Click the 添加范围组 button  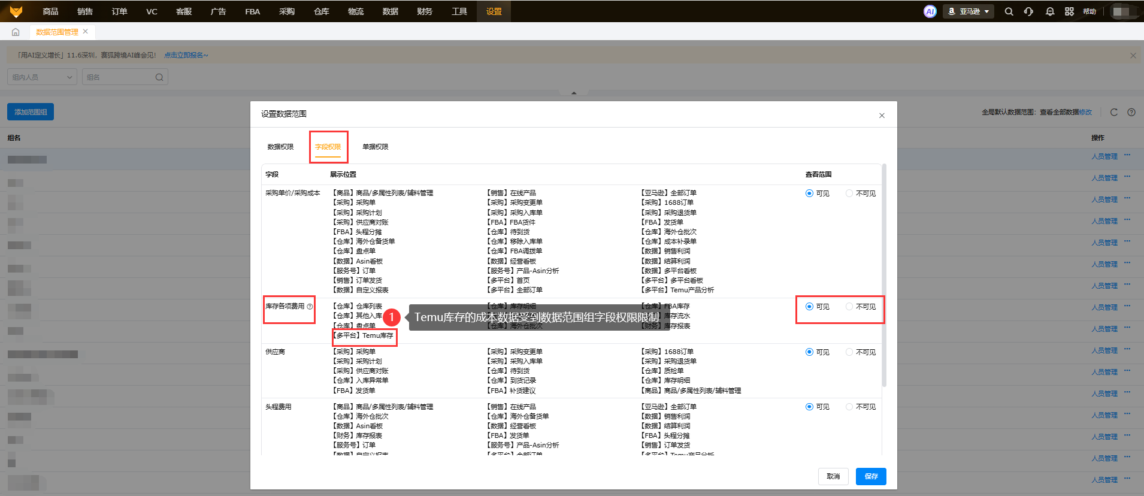[x=31, y=112]
